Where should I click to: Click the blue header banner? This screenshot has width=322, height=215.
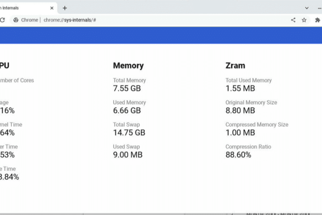tap(161, 35)
